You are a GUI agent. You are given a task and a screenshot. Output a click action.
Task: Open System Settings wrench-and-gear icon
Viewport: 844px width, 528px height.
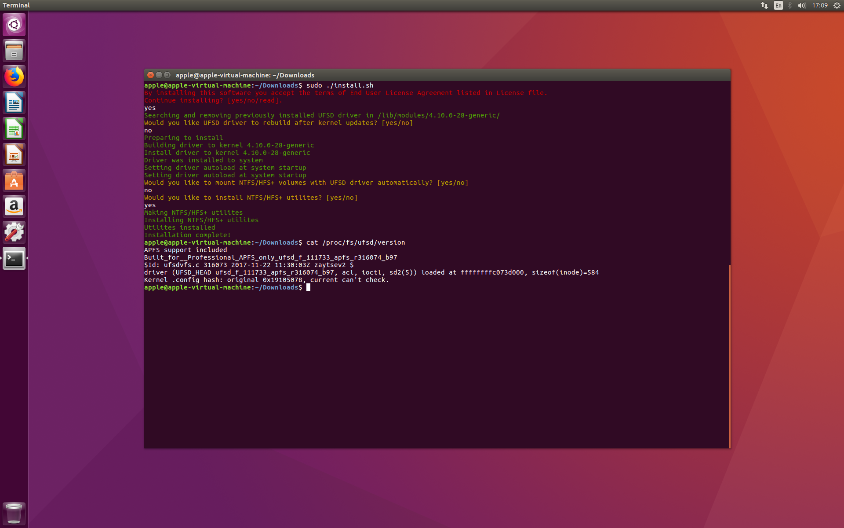[x=14, y=232]
